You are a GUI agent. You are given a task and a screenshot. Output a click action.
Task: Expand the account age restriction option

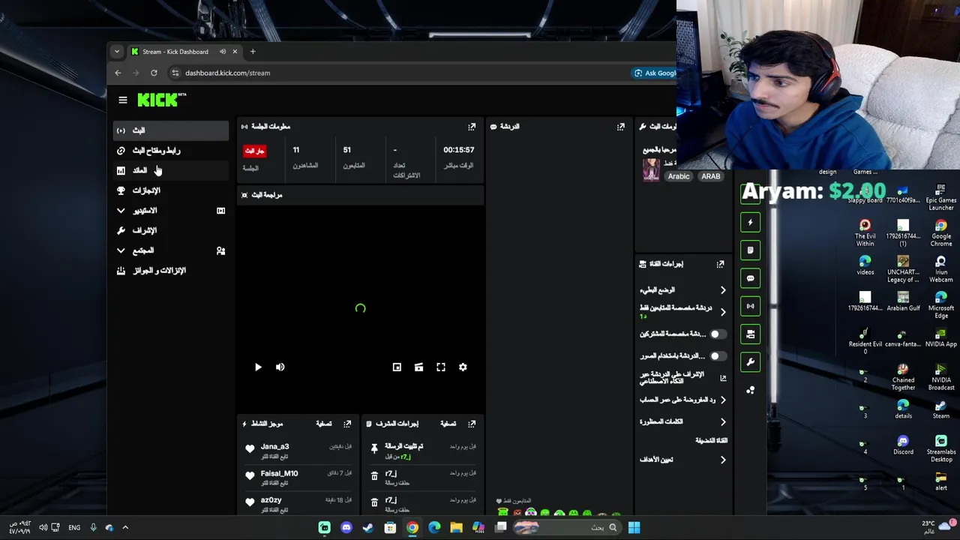click(723, 400)
